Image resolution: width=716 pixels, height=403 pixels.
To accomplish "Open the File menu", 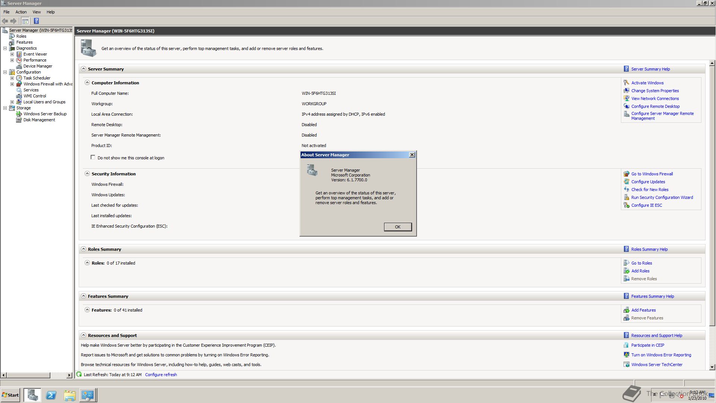I will 6,12.
